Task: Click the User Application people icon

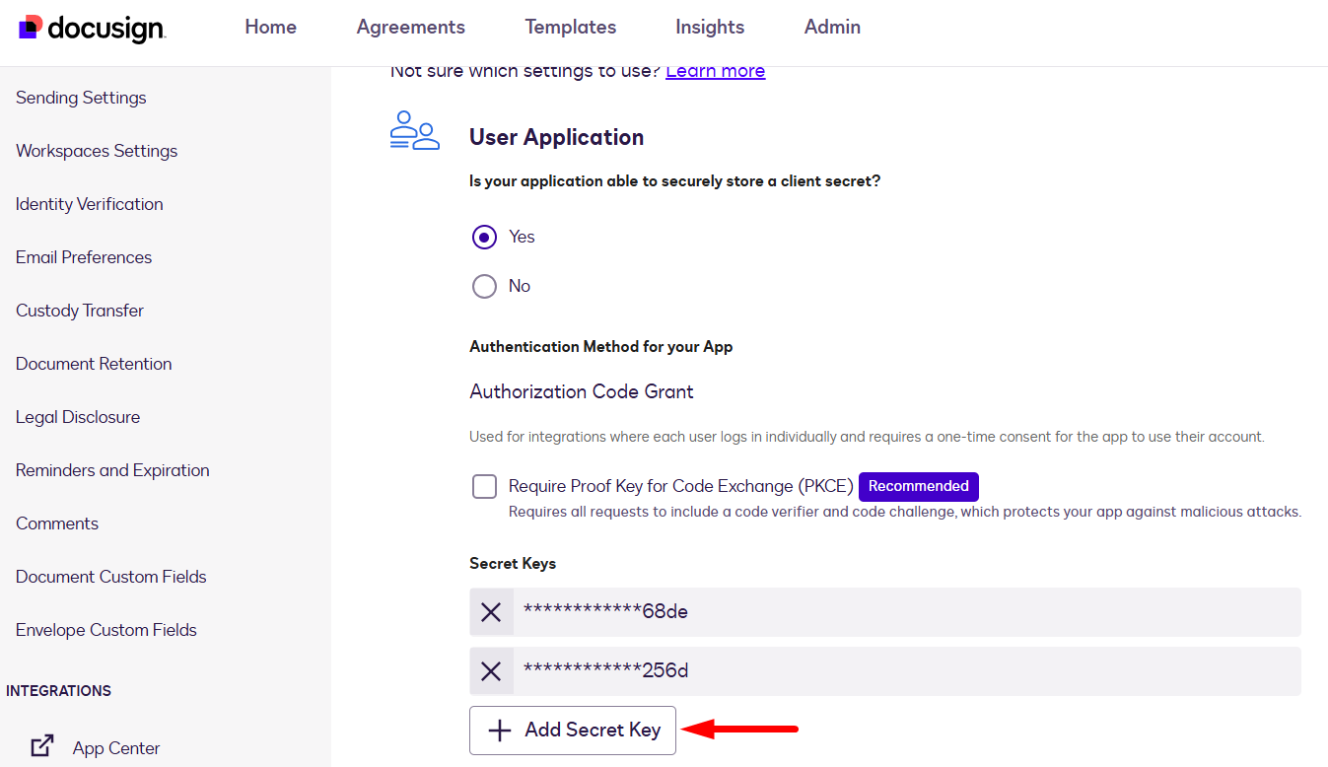Action: click(414, 131)
